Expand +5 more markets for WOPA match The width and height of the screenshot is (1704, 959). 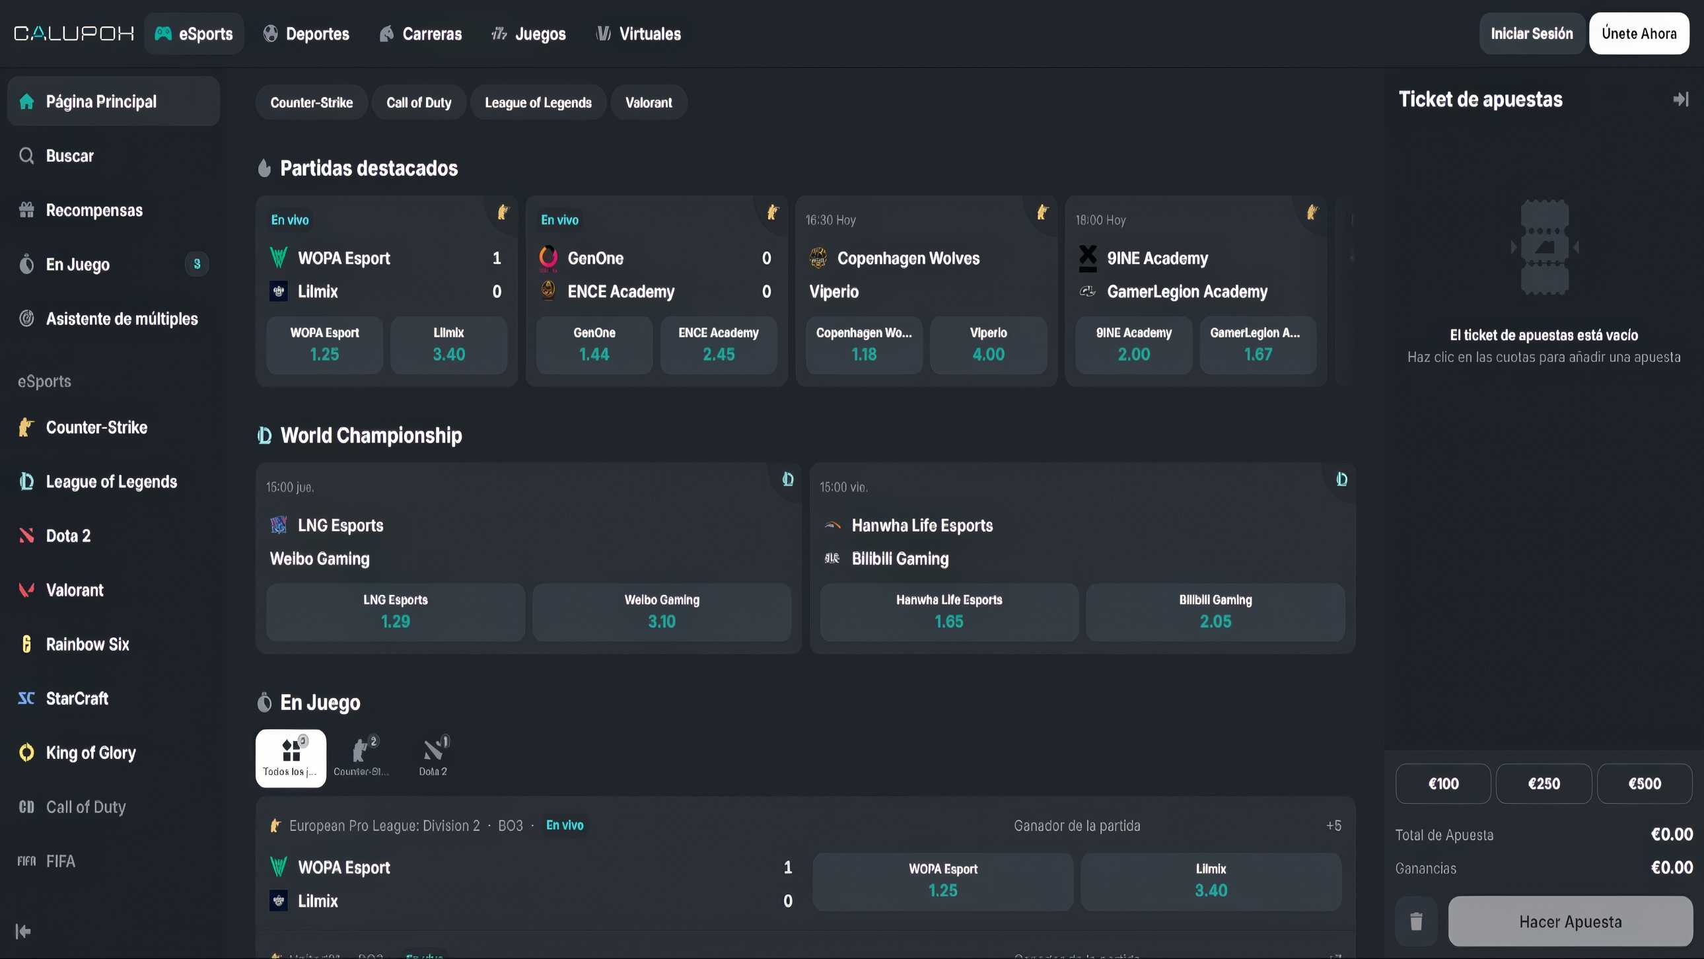(1333, 826)
